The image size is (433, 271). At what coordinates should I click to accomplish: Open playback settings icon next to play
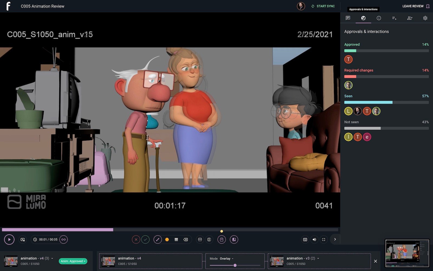click(23, 240)
